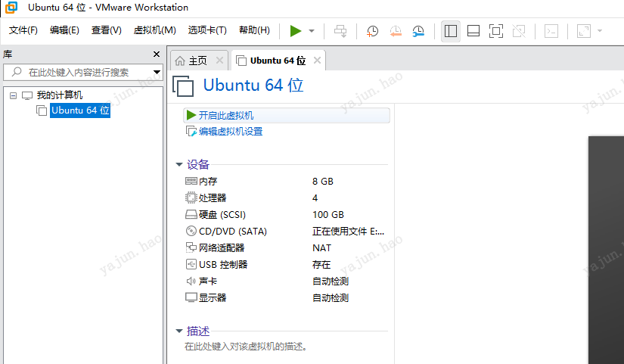Open the 选项卡(T) menu
This screenshot has height=364, width=624.
207,30
